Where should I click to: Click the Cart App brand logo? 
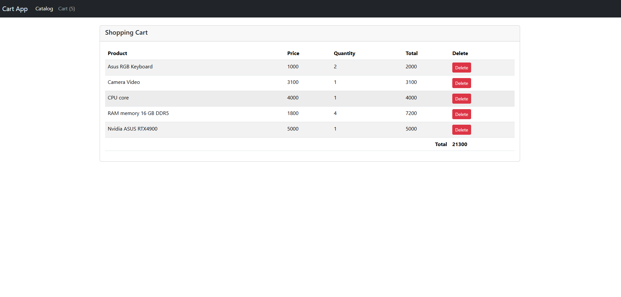15,9
